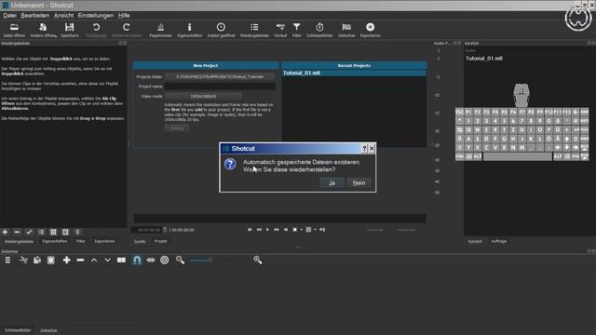Open Schlüsselbilder stopwatch icon in toolbar
Image resolution: width=596 pixels, height=335 pixels.
coord(319,30)
